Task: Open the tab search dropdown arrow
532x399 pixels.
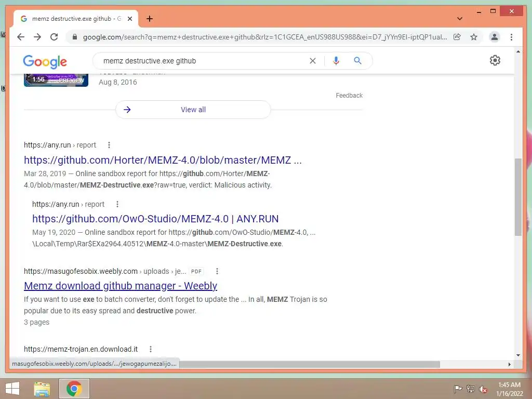Action: 460,19
